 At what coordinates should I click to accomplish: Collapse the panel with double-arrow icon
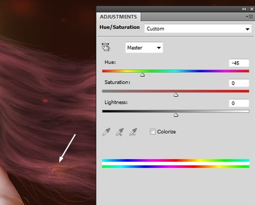click(x=244, y=9)
